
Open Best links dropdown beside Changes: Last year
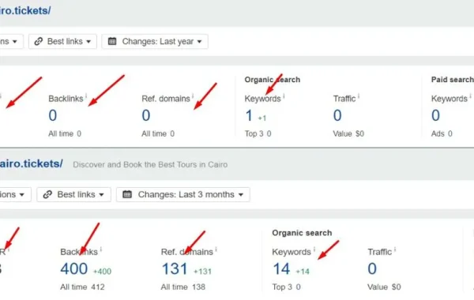(x=62, y=41)
